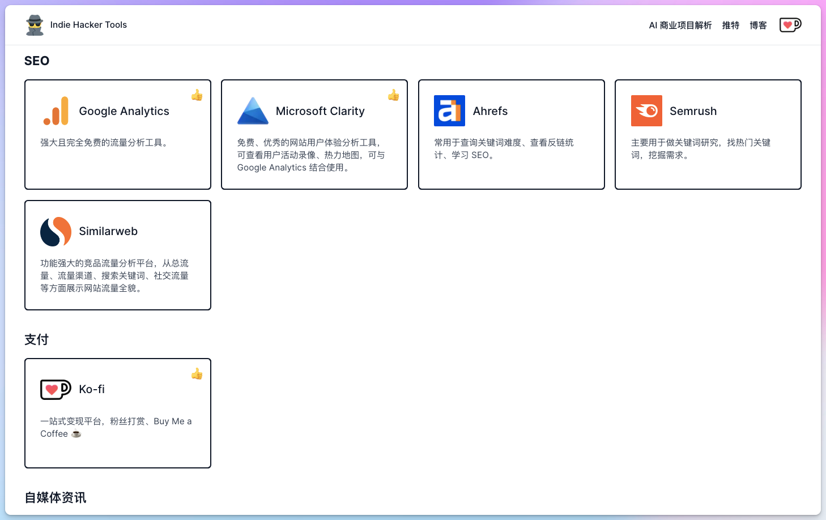
Task: Open the Ahrefs card title
Action: pyautogui.click(x=490, y=111)
